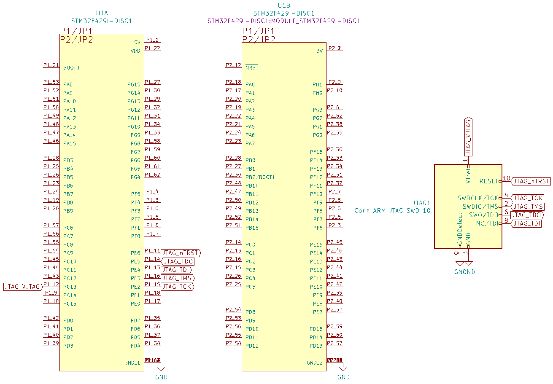Click the SWDCLK/TCK pin name
Image resolution: width=553 pixels, height=384 pixels.
[478, 198]
